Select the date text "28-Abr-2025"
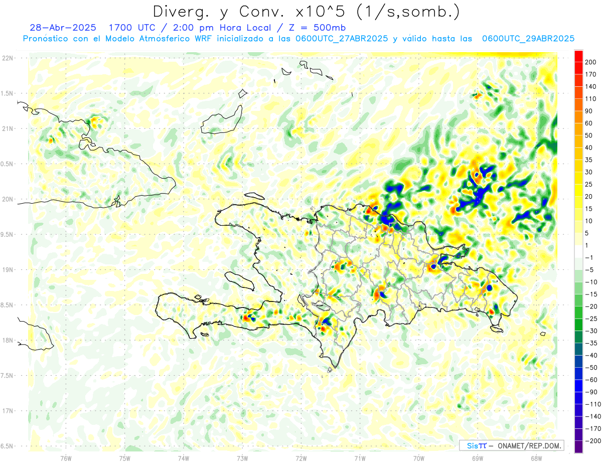 (63, 28)
